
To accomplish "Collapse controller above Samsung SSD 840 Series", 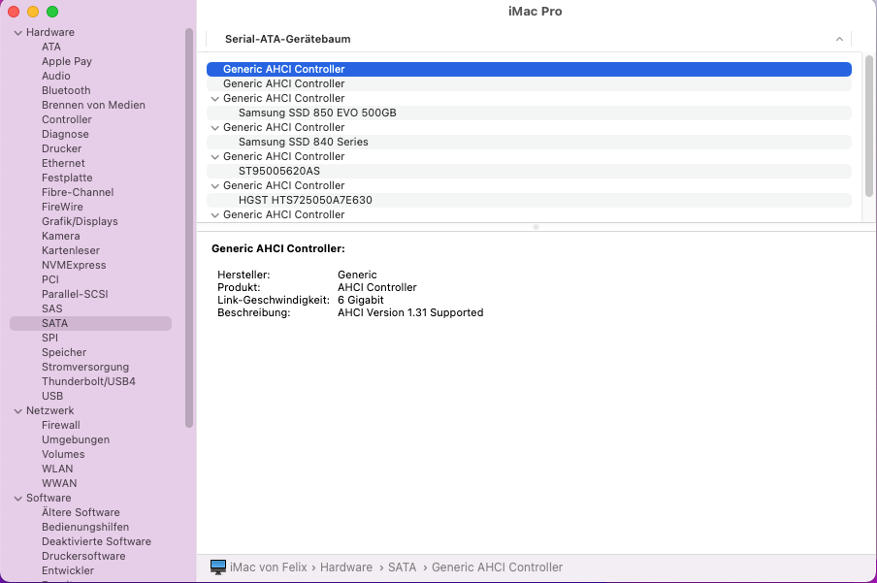I will [x=214, y=128].
